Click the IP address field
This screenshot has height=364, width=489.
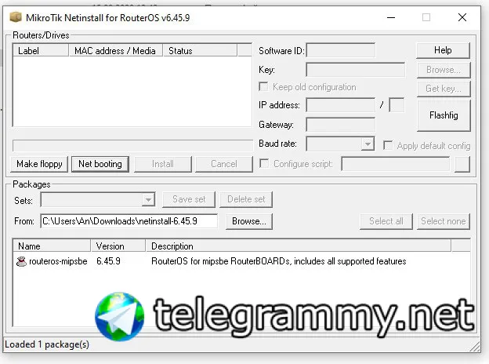point(341,105)
